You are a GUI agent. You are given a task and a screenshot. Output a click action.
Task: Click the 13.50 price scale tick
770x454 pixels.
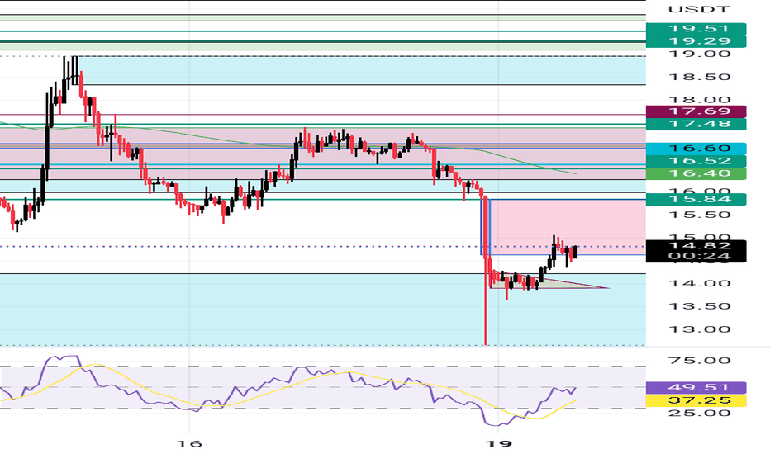(699, 306)
